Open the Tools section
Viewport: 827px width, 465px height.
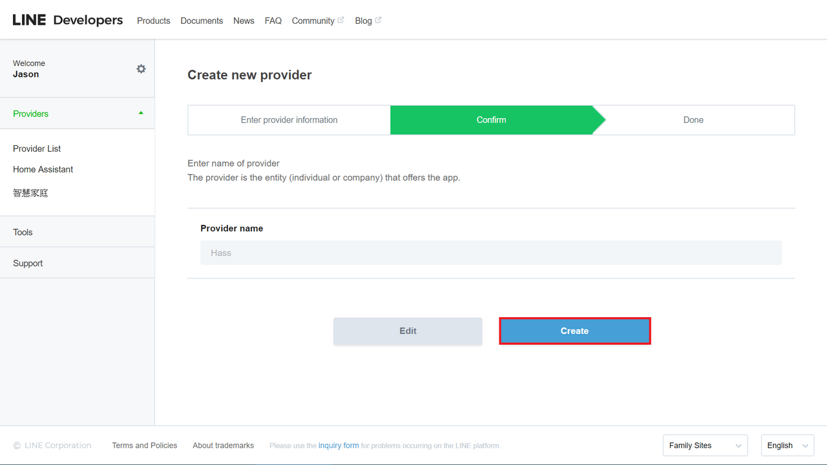coord(78,232)
